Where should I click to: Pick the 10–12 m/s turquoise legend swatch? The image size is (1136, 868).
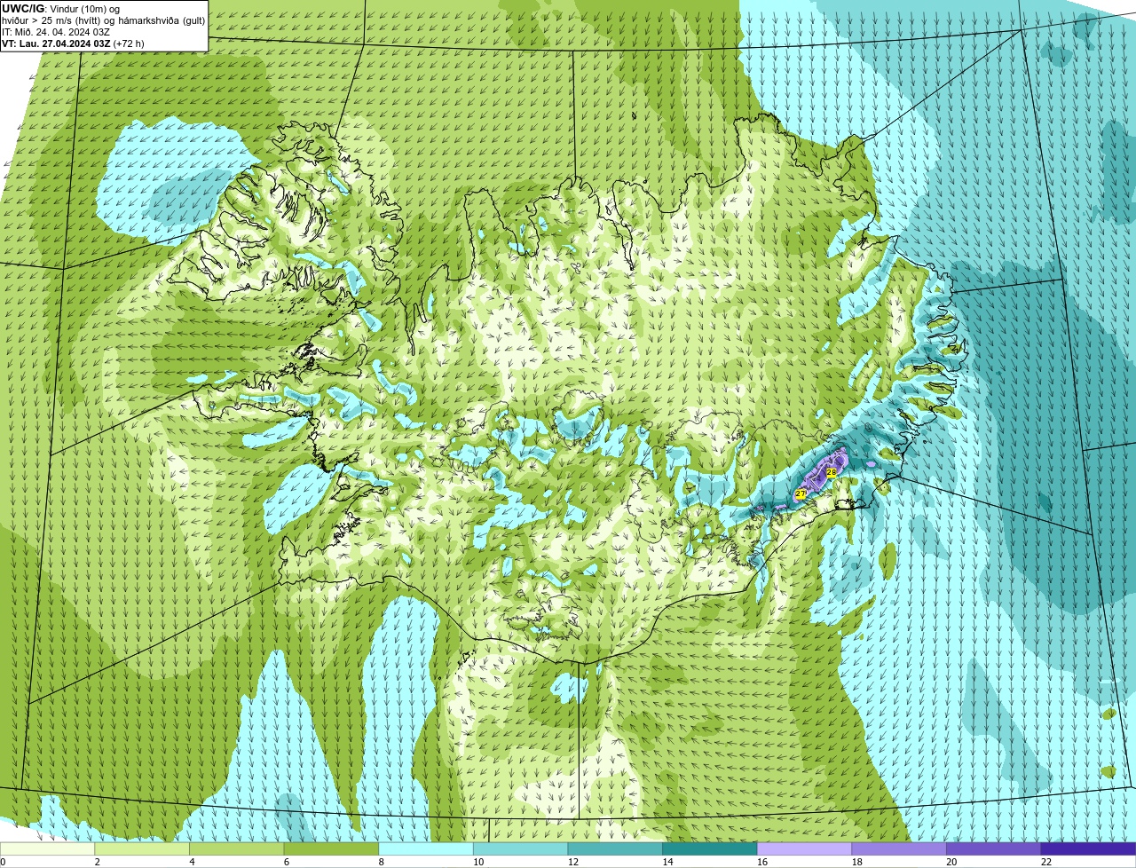coord(520,848)
